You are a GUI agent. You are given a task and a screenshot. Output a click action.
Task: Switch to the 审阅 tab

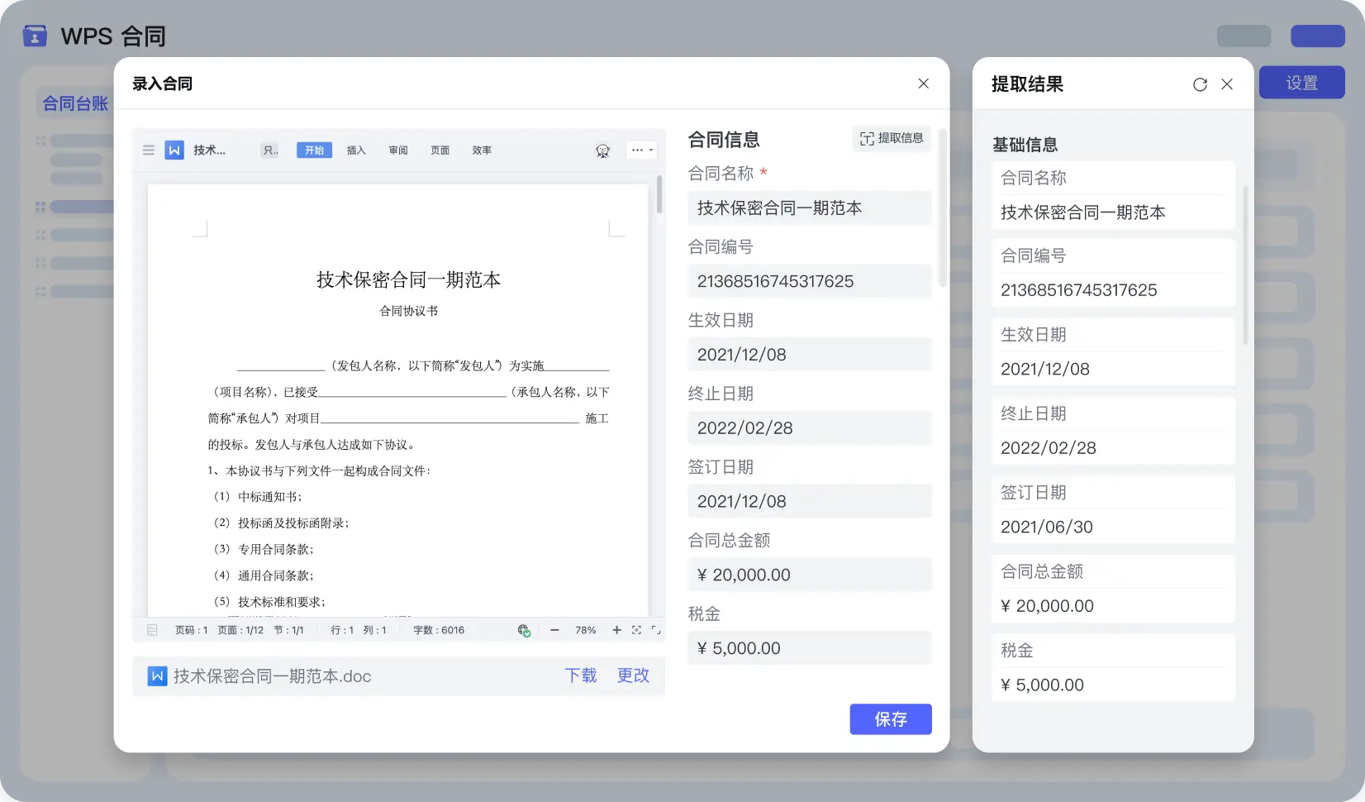[x=398, y=150]
